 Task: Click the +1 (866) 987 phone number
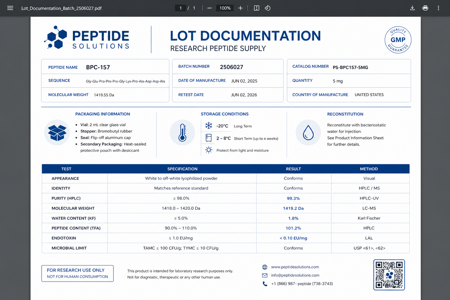[x=302, y=284]
